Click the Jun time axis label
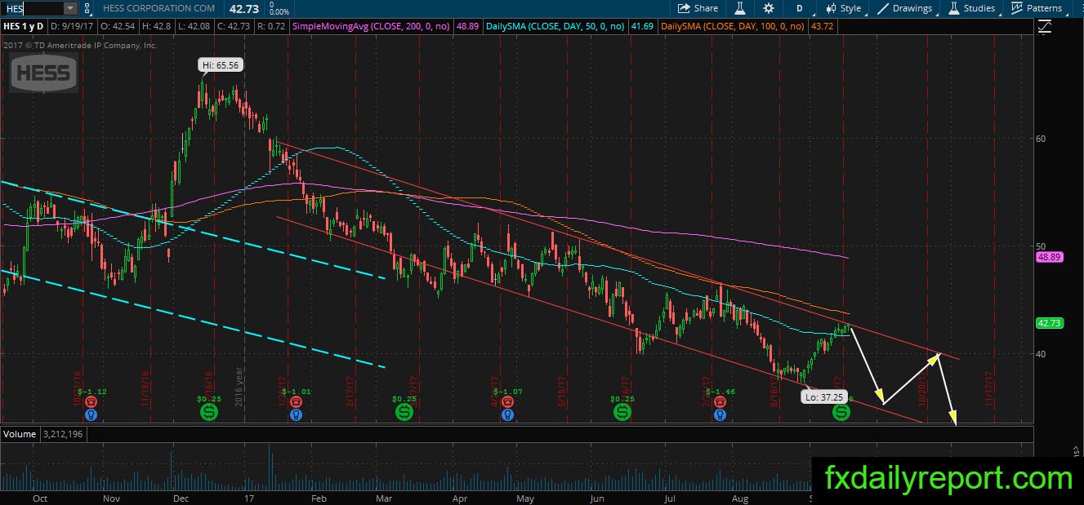1084x505 pixels. (597, 498)
